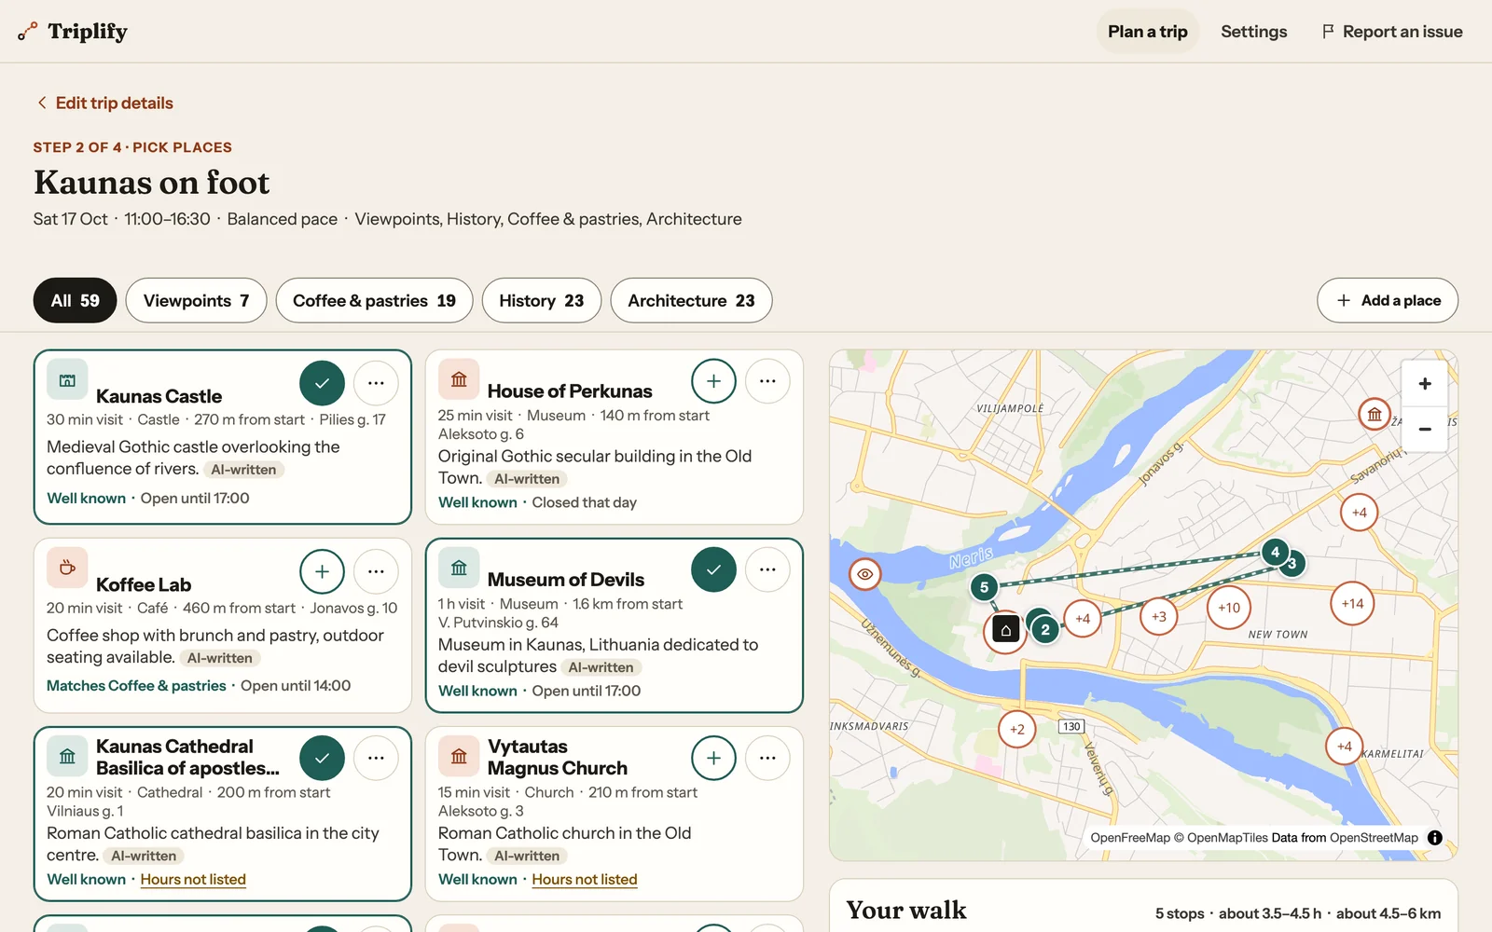Click Closed that day on House of Perkunas

tap(585, 502)
